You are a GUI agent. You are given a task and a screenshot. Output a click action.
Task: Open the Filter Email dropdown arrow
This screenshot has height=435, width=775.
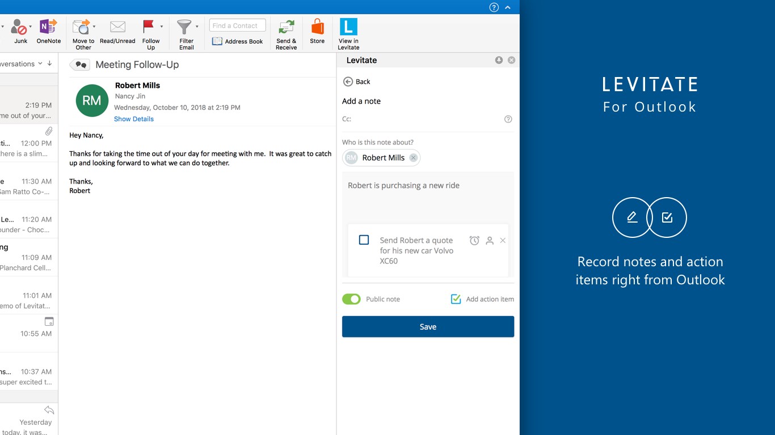tap(197, 27)
